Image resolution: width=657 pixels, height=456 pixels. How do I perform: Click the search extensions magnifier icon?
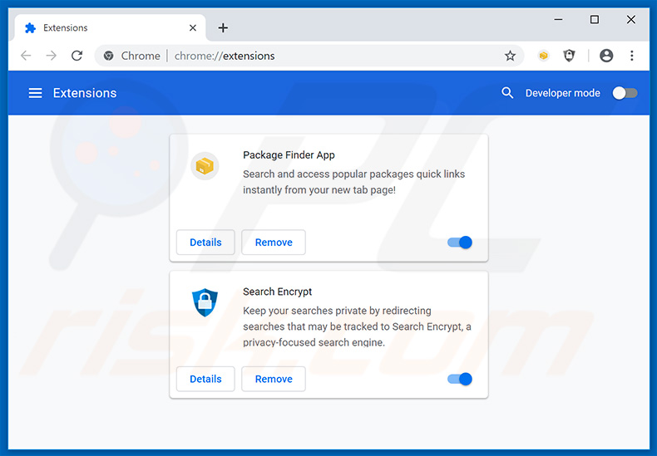(507, 93)
